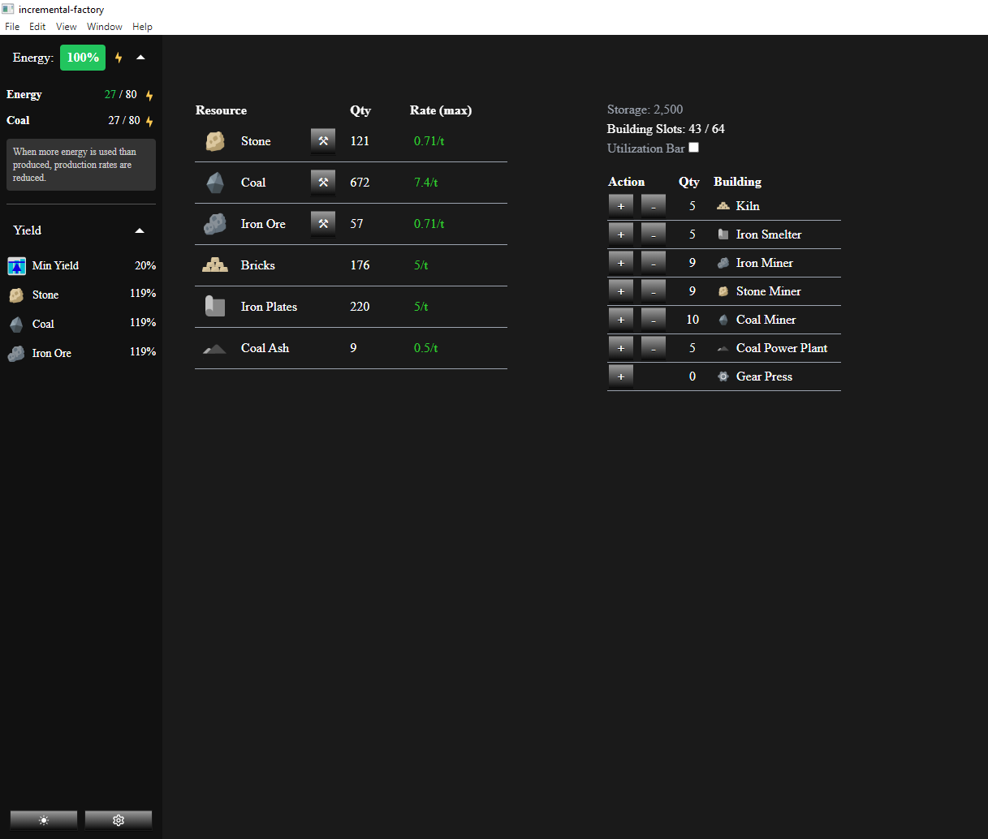This screenshot has width=988, height=839.
Task: Remove an Iron Smelter with minus
Action: tap(654, 234)
